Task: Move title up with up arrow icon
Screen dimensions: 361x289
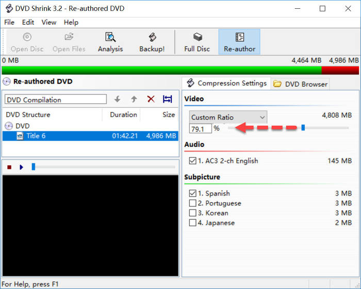Action: 134,99
